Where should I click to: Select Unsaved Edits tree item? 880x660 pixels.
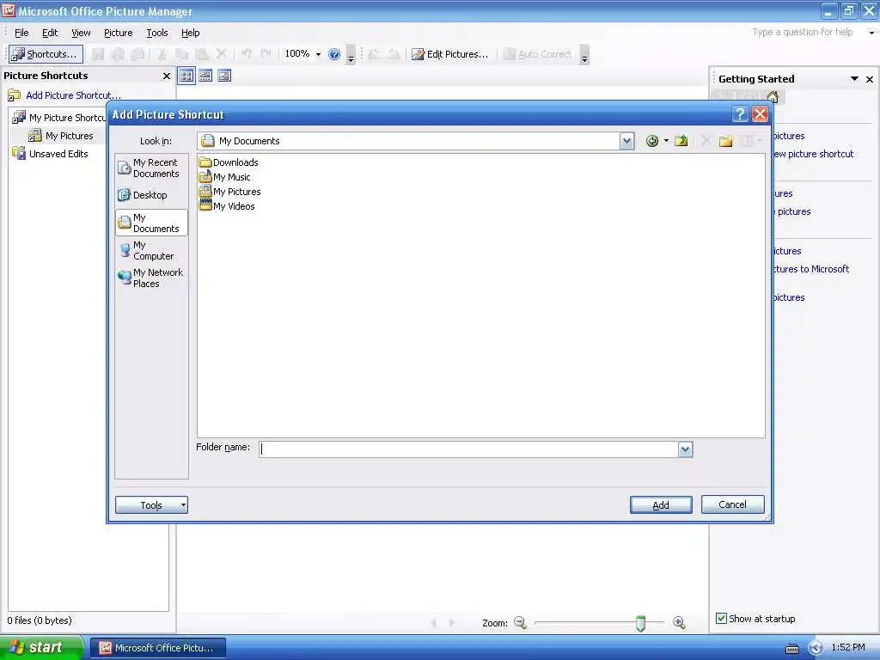pos(50,154)
